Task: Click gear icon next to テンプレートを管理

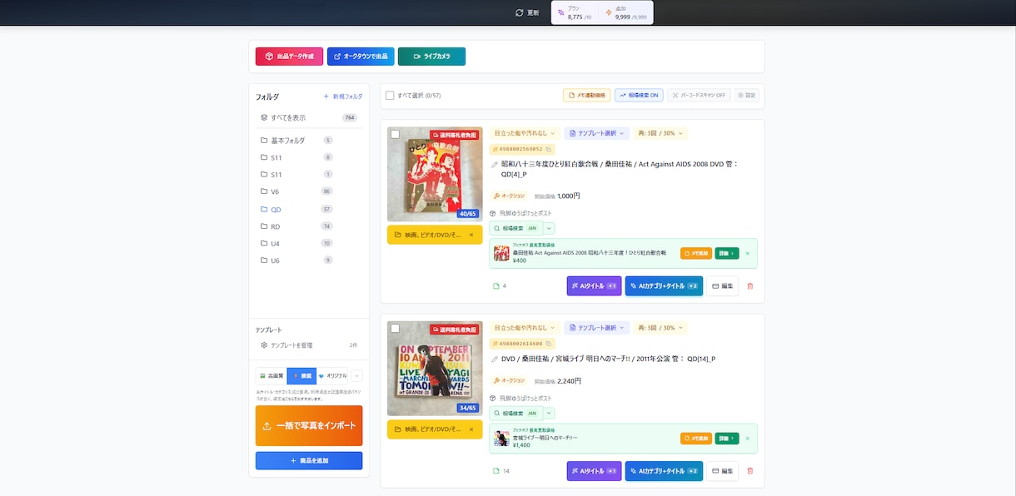Action: (x=264, y=345)
